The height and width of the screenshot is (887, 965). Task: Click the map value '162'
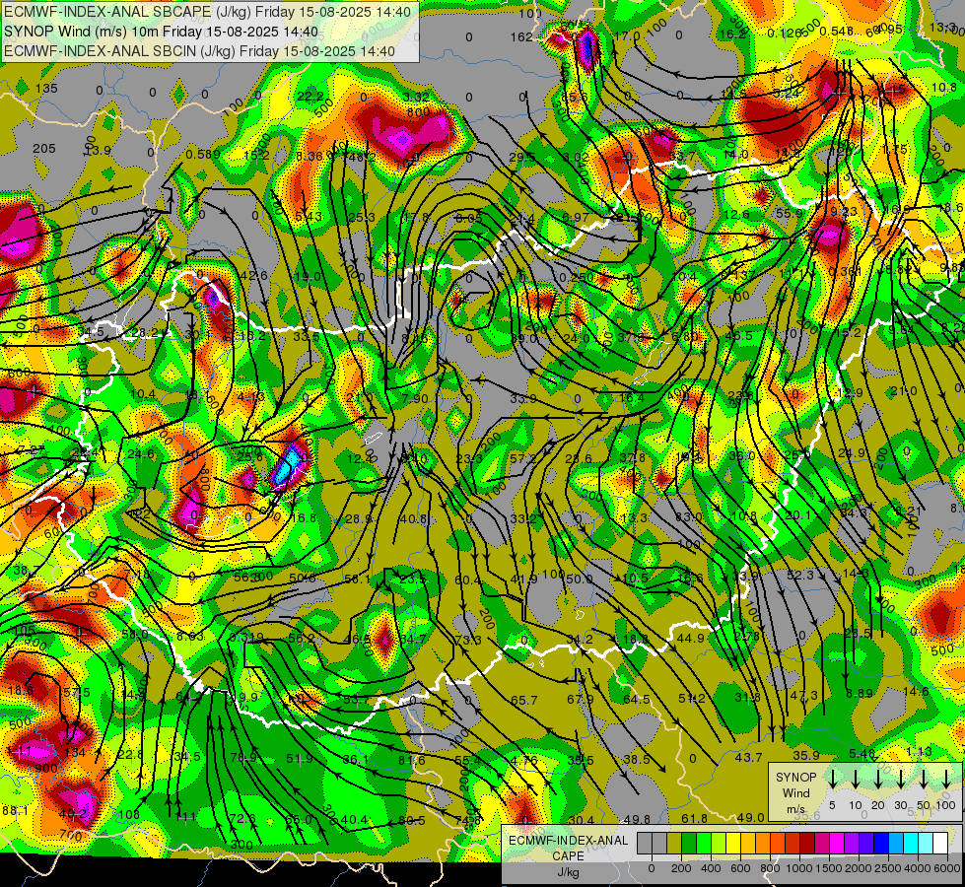coord(521,36)
